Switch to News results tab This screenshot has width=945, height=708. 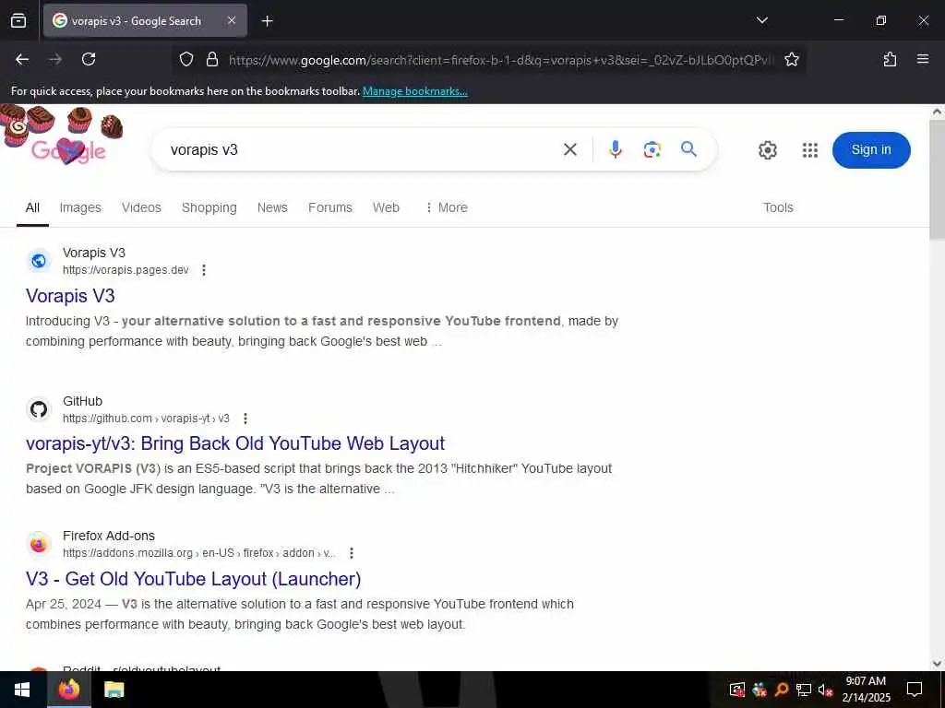tap(272, 207)
